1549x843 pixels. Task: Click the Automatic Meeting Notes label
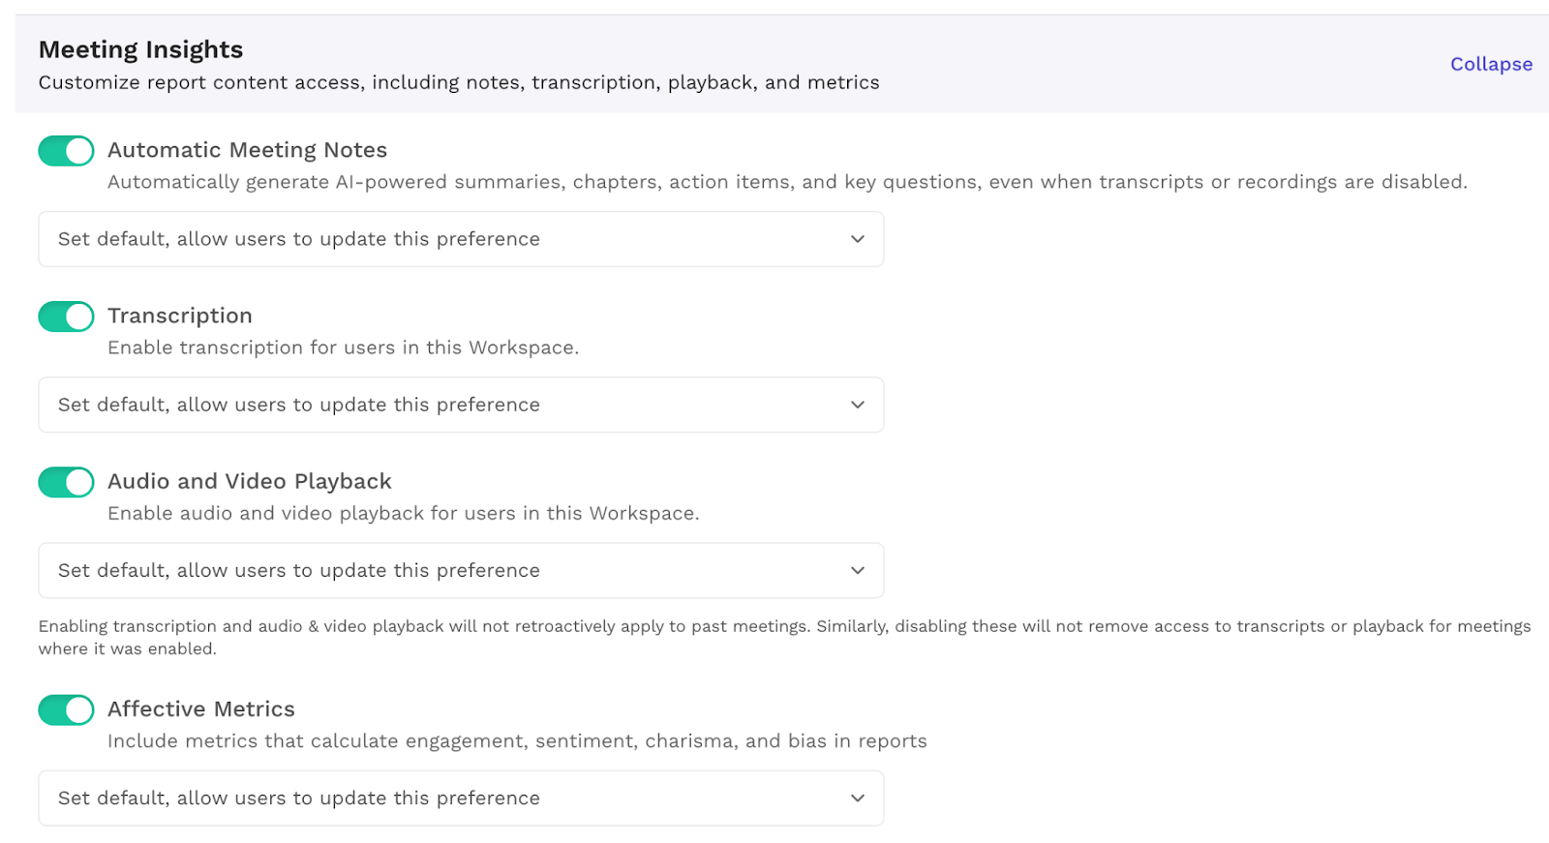click(247, 150)
